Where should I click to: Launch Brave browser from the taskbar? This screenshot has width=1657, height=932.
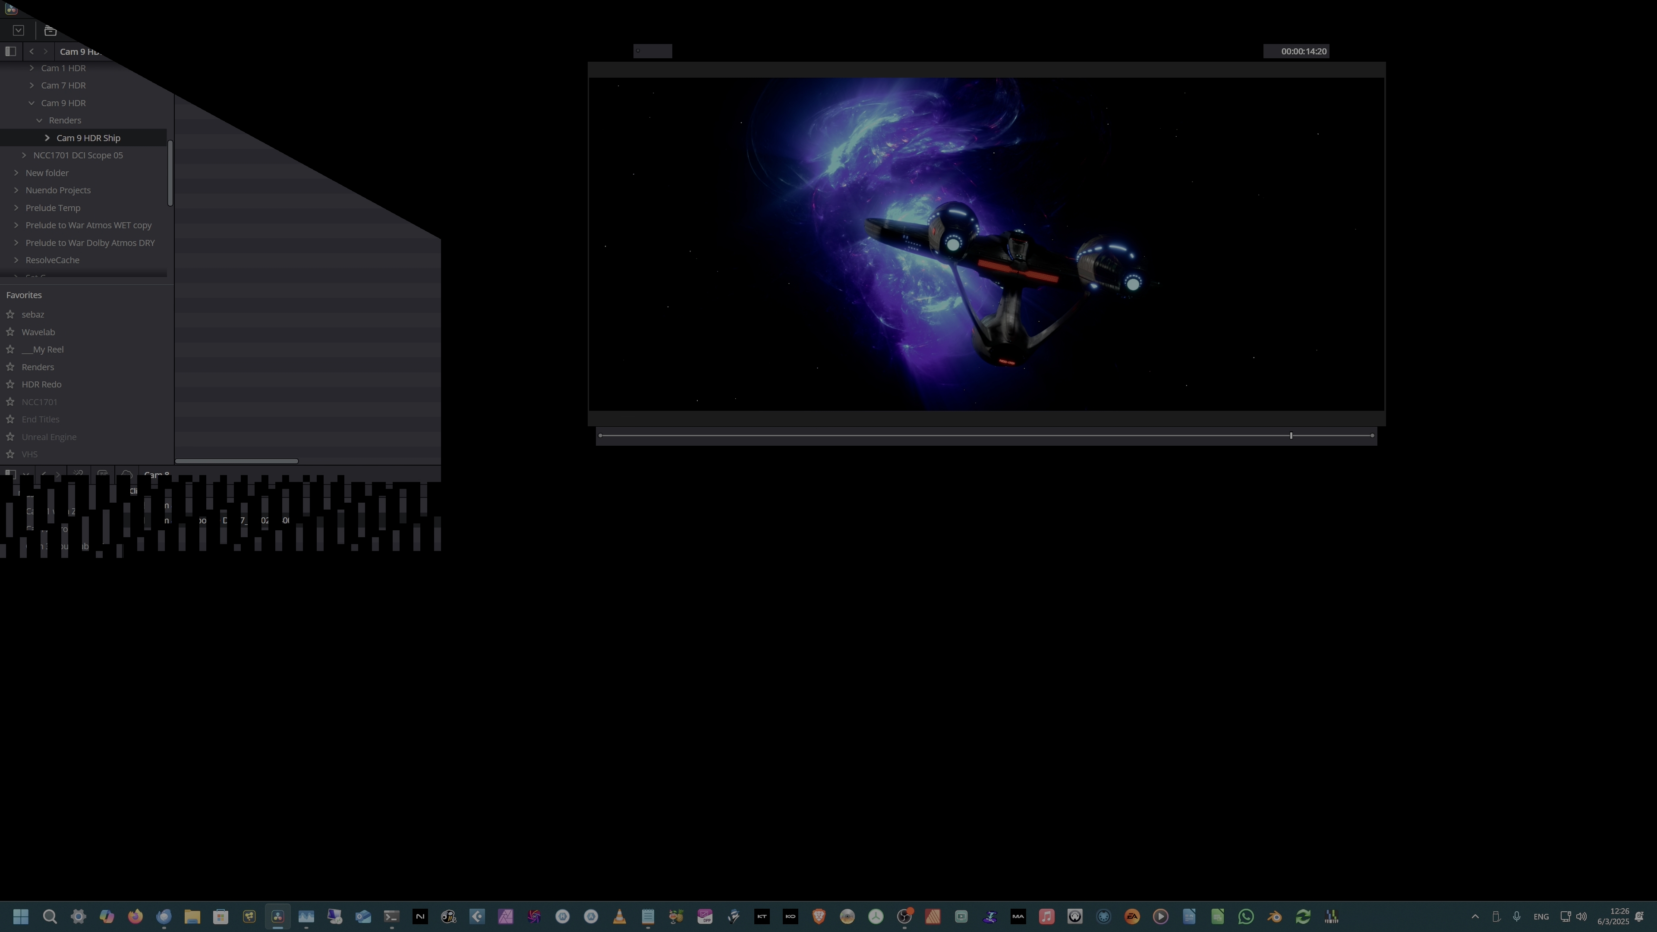(819, 916)
